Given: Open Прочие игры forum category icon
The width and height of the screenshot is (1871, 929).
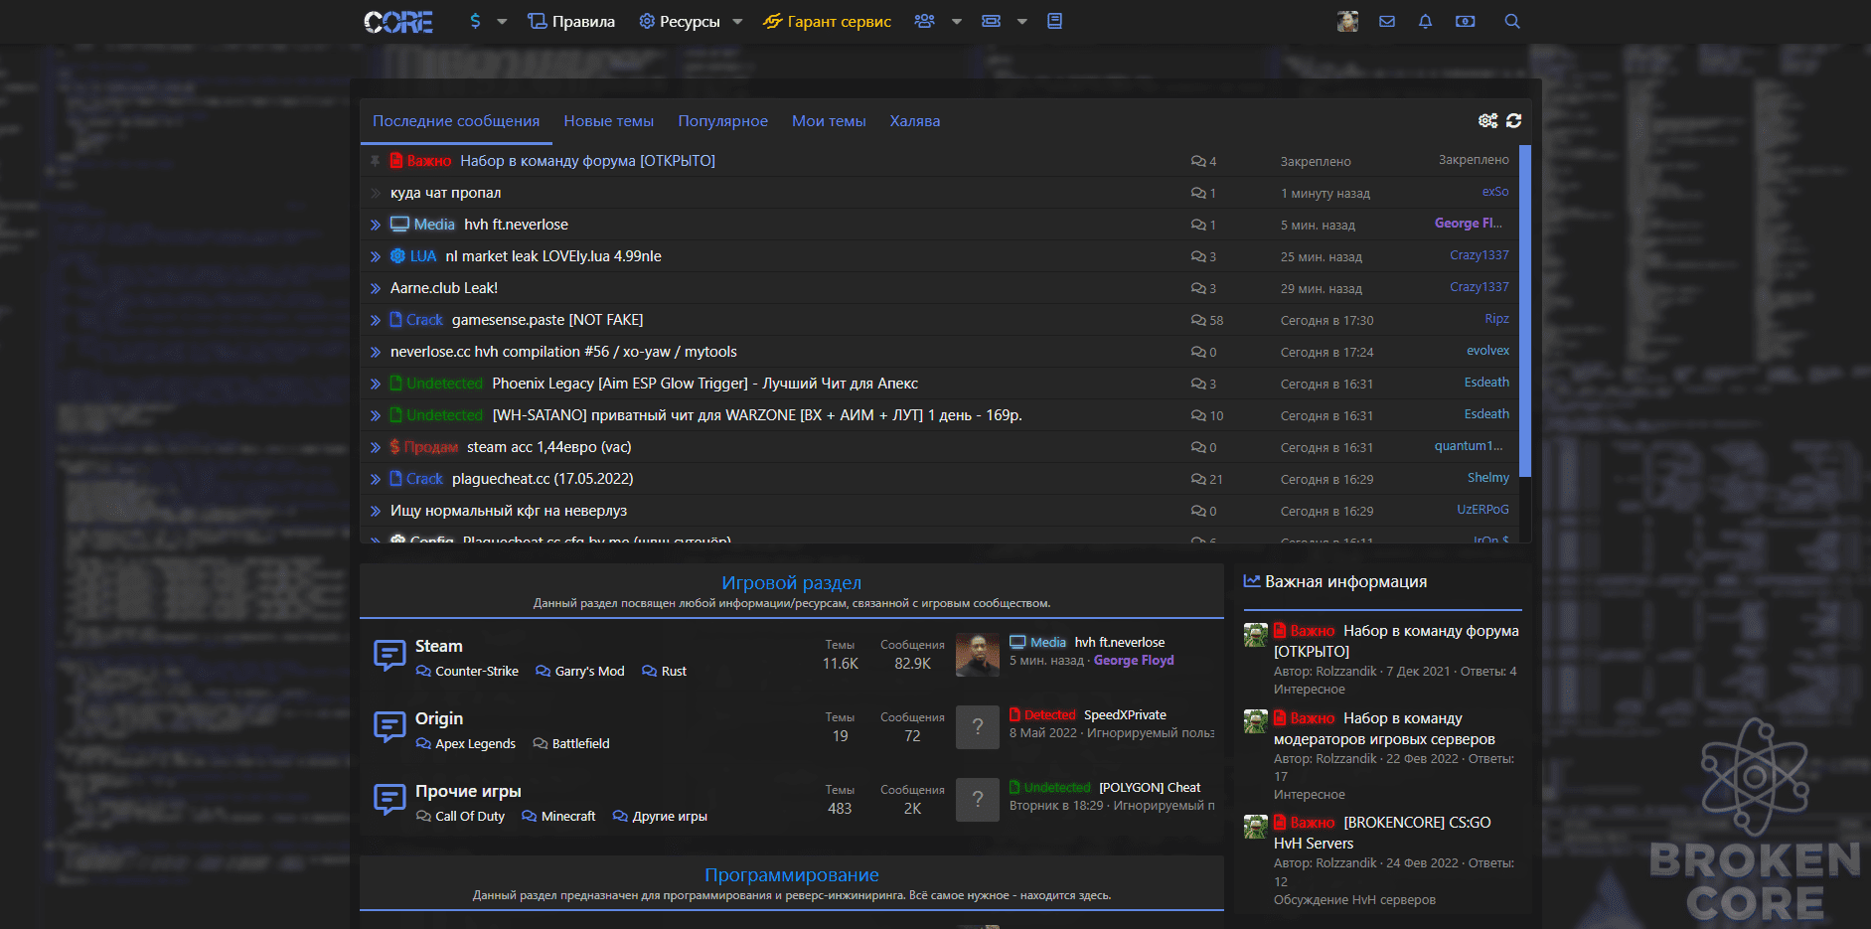Looking at the screenshot, I should 390,801.
